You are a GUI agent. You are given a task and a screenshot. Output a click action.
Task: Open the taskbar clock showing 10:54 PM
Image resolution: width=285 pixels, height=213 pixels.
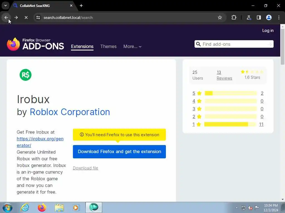click(x=271, y=208)
